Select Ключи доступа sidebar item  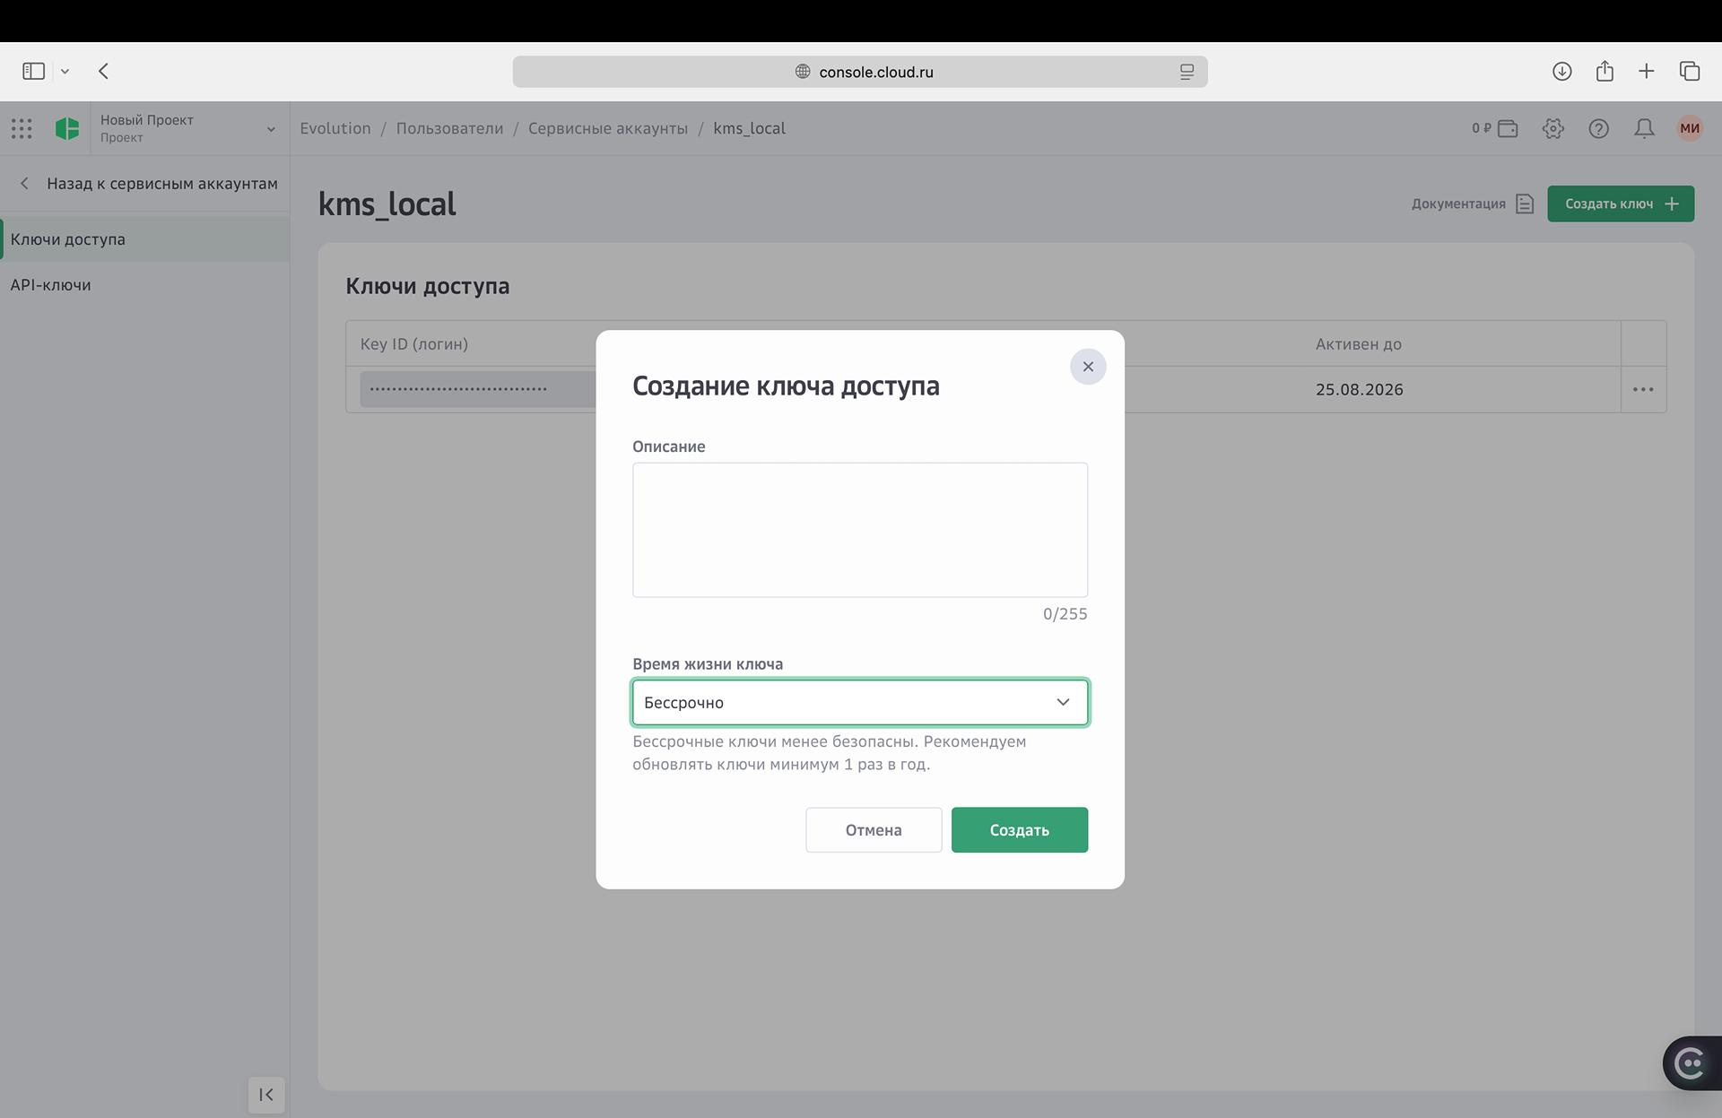coord(68,239)
